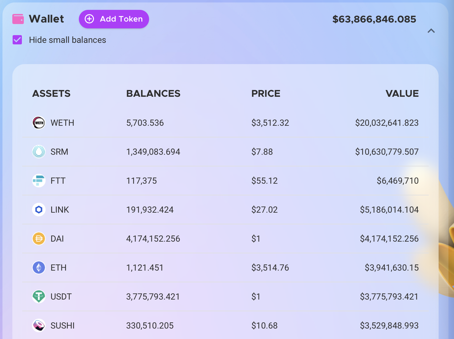This screenshot has width=454, height=339.
Task: Click the PRICE column header
Action: 266,93
